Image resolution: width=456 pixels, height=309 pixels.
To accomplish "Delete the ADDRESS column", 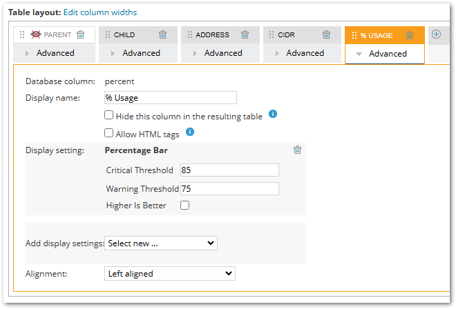I will tap(245, 35).
